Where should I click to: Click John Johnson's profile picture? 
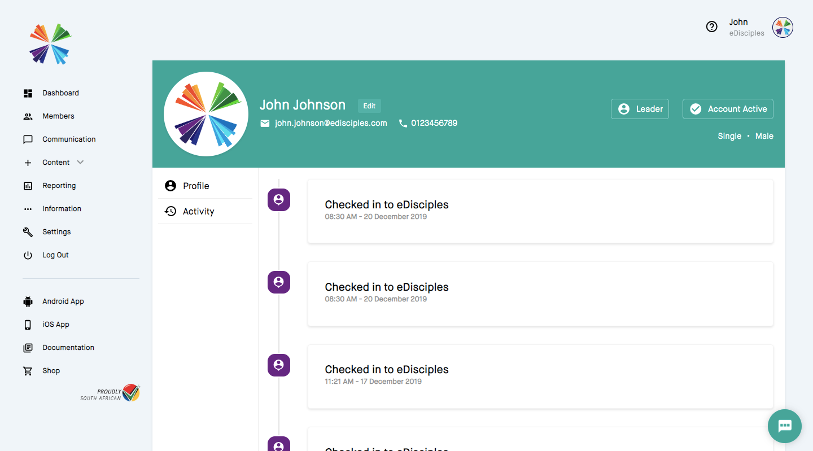pyautogui.click(x=206, y=113)
